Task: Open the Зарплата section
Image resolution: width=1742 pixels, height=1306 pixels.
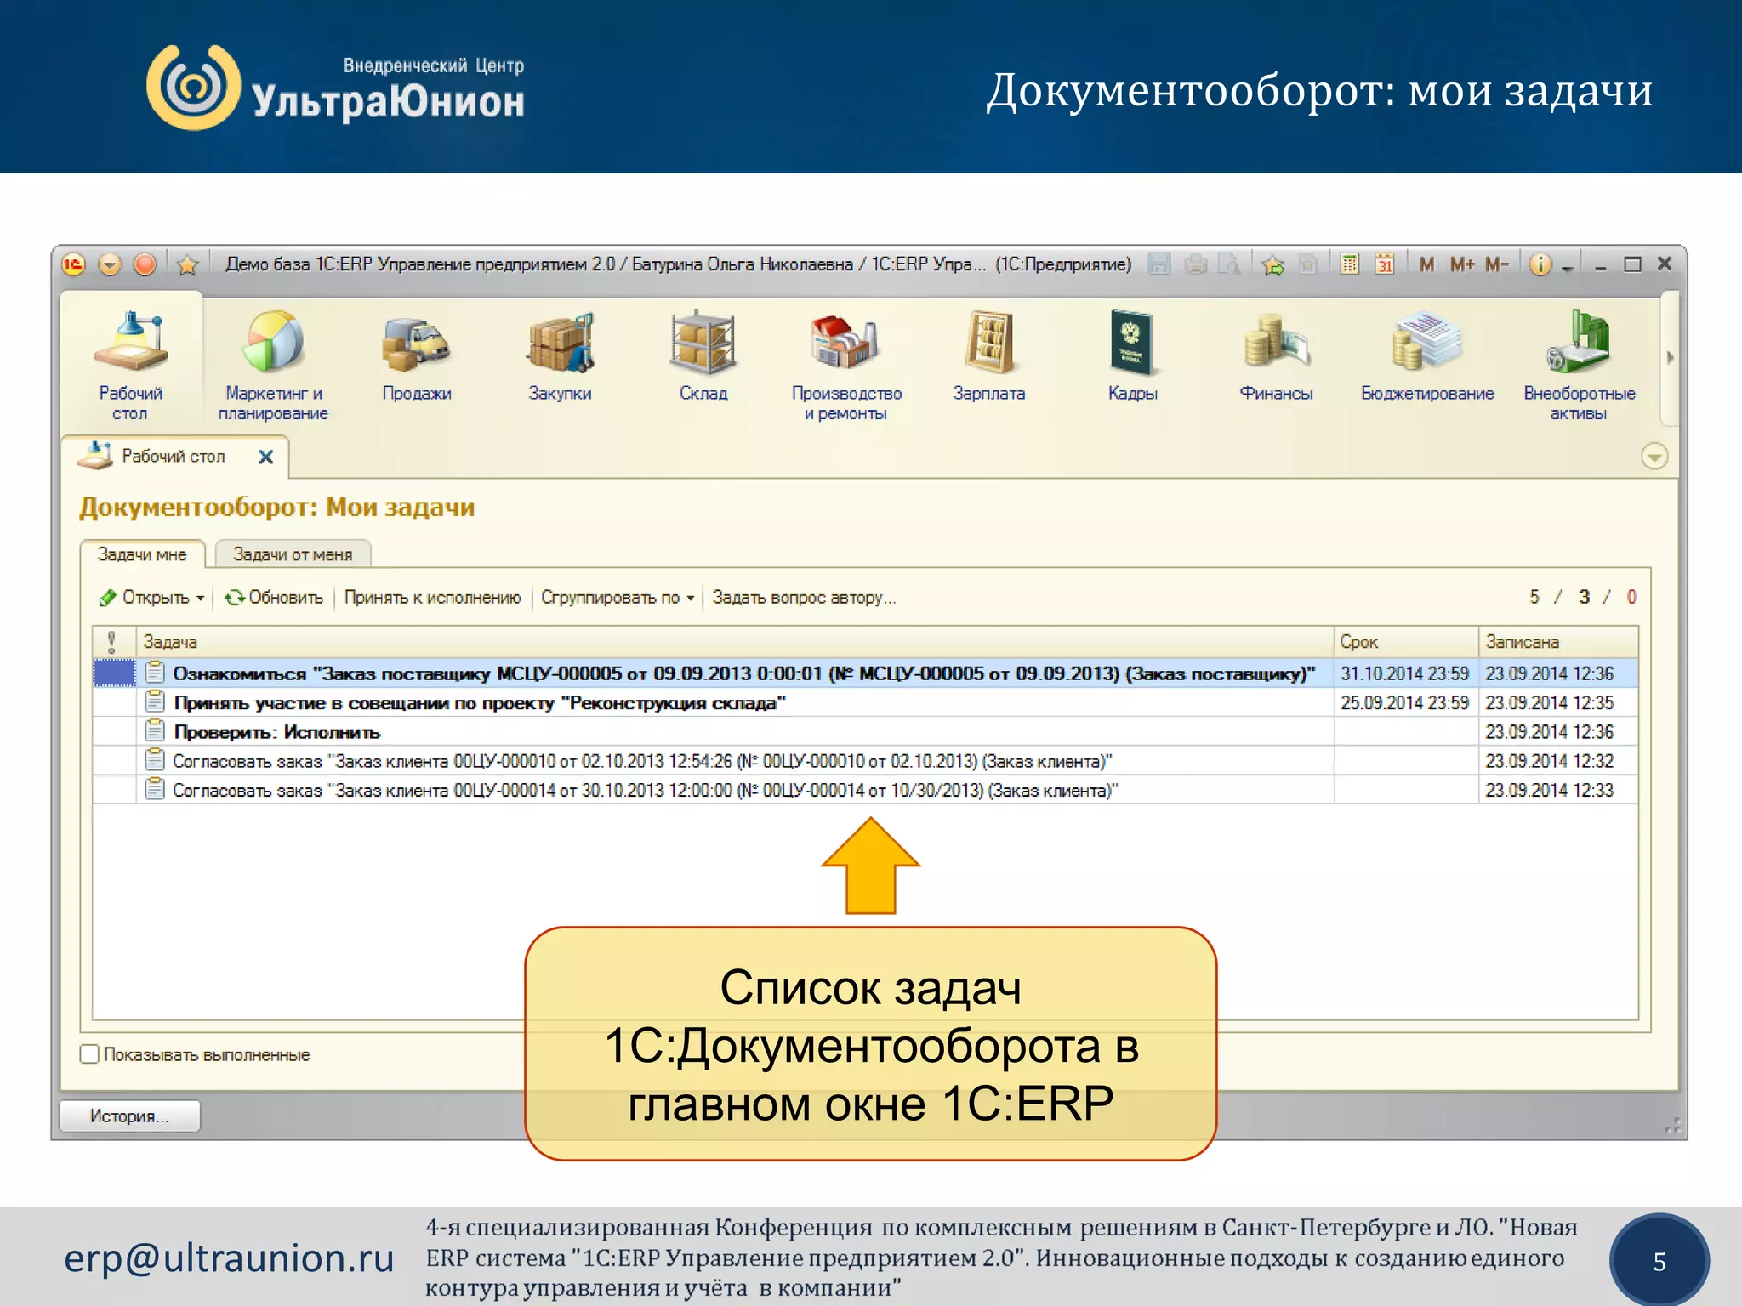Action: [x=989, y=357]
